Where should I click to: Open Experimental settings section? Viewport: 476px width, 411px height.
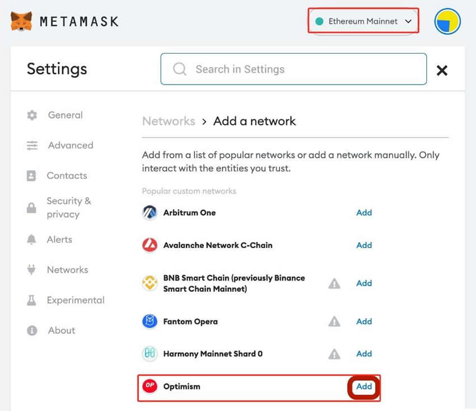point(75,300)
